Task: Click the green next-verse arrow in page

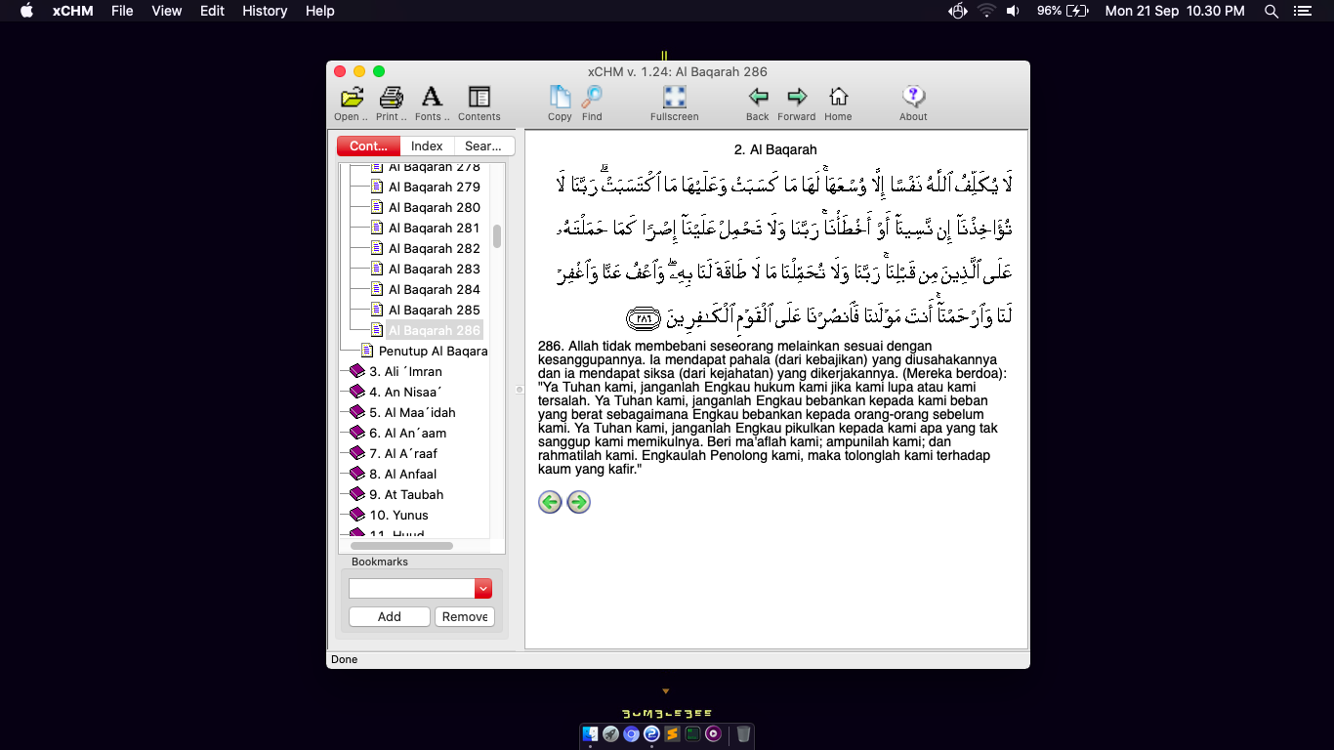Action: coord(579,502)
